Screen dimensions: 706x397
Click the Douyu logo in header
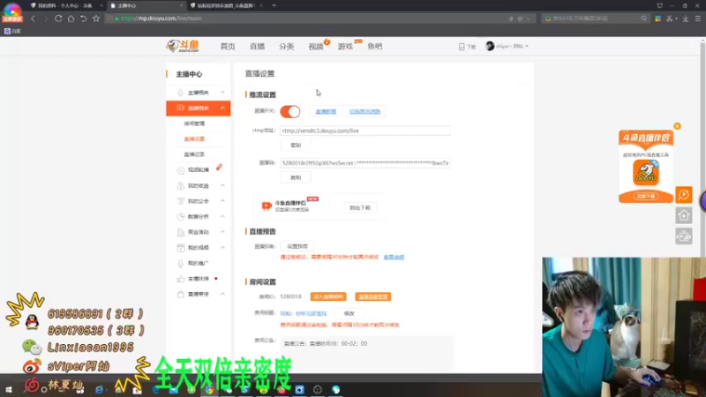[183, 46]
